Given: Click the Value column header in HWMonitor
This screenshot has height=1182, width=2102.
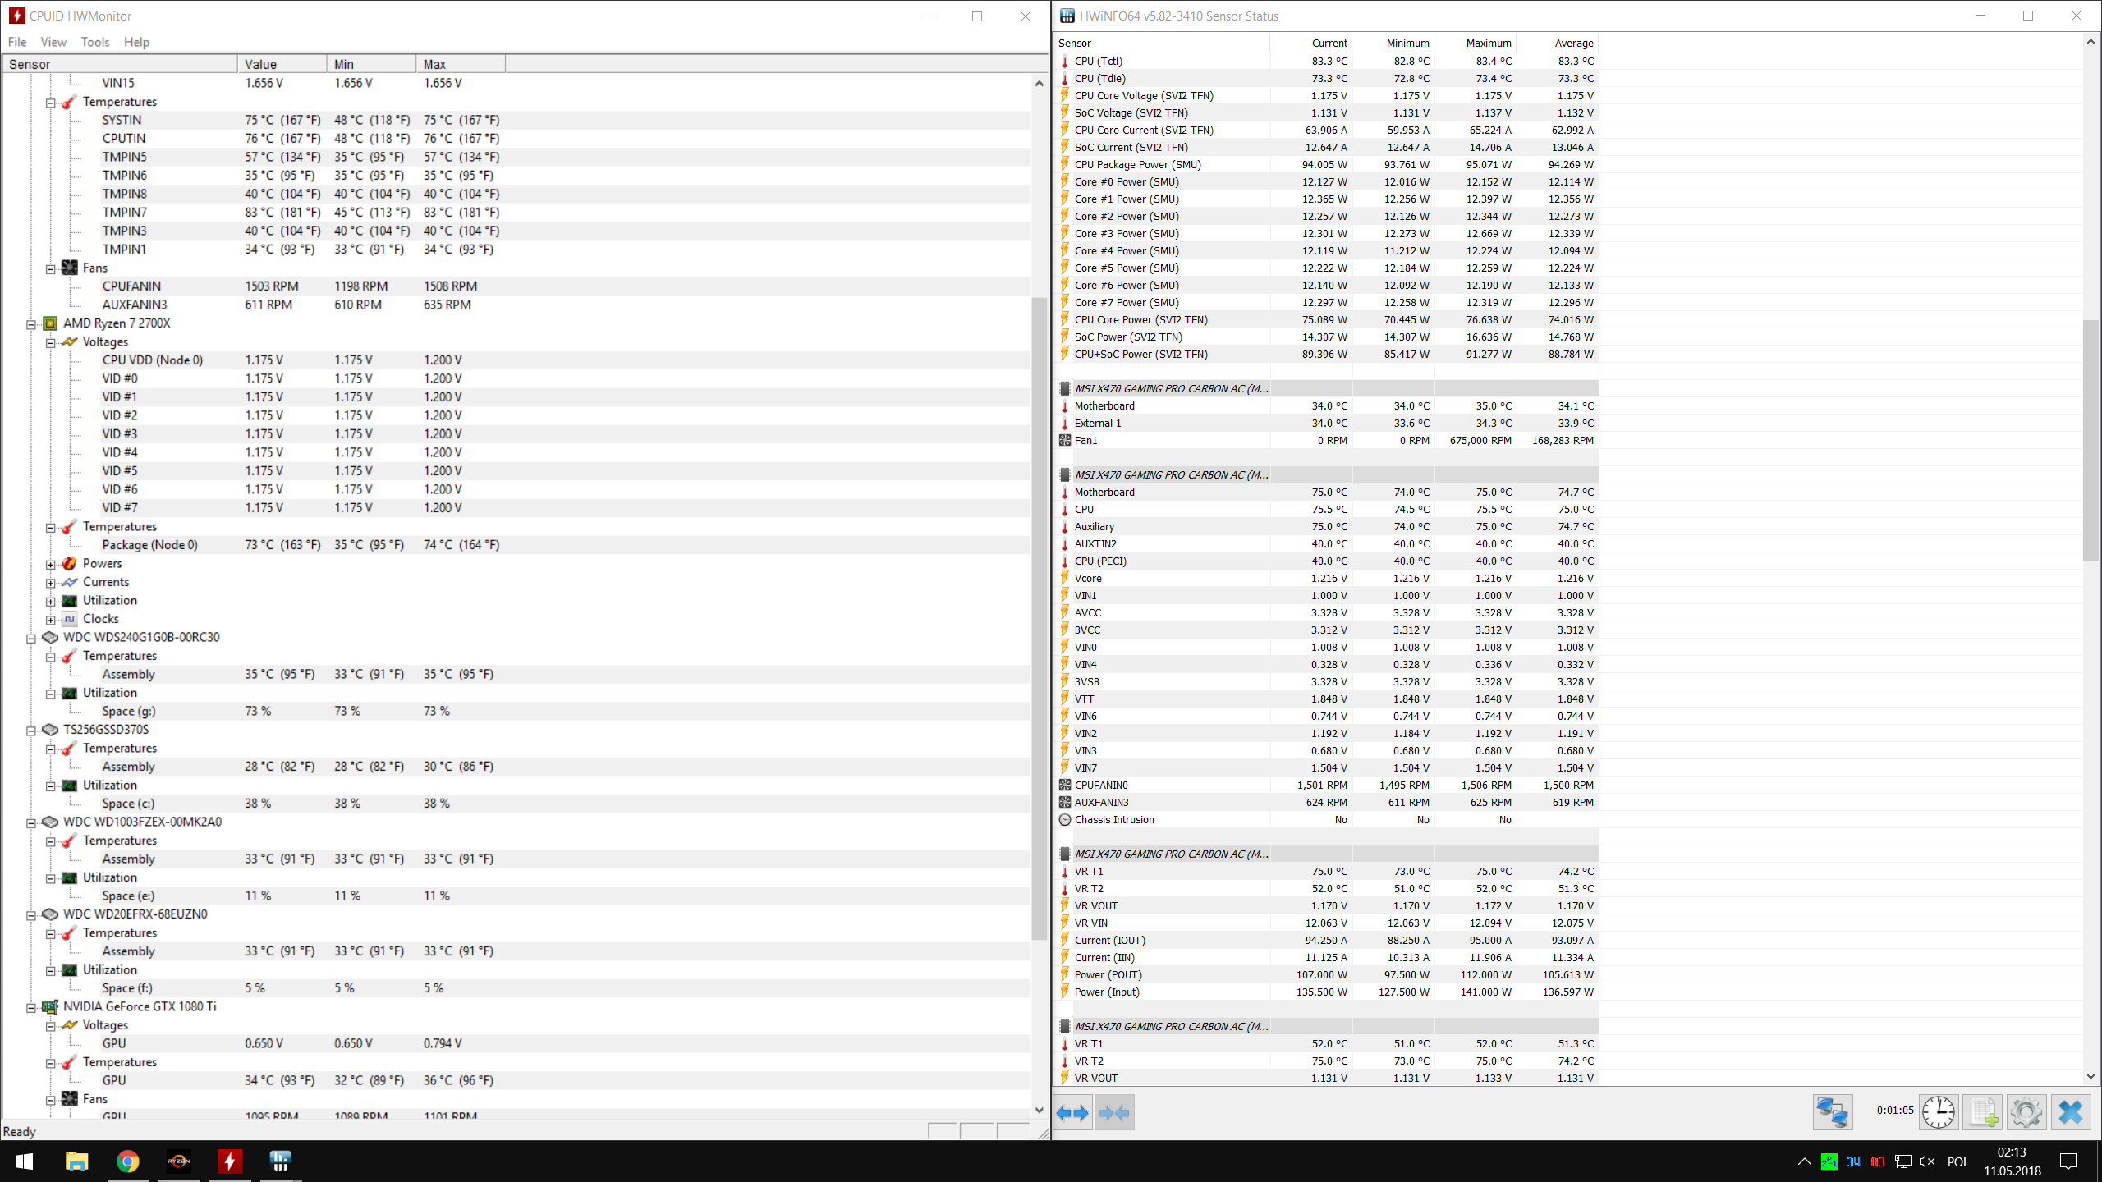Looking at the screenshot, I should click(282, 64).
